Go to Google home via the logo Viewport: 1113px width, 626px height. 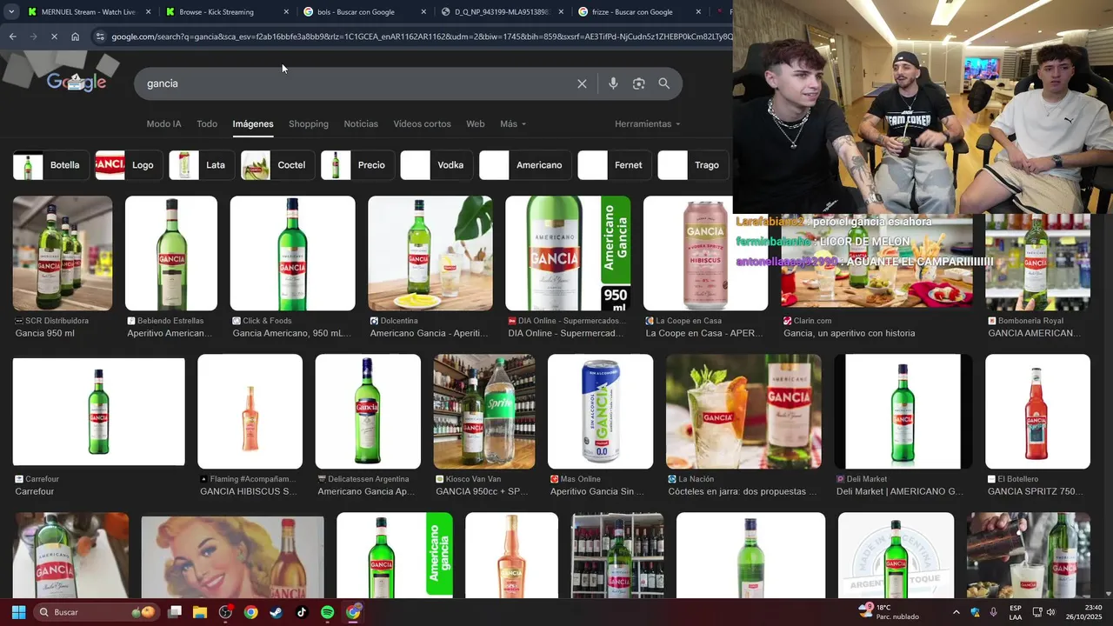(x=77, y=83)
